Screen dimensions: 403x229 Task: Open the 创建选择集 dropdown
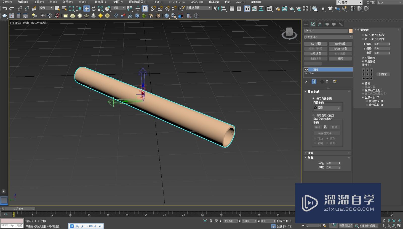coord(198,8)
